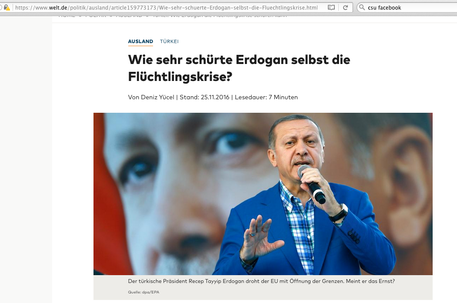Click the site identity circle icon

[x=1, y=7]
